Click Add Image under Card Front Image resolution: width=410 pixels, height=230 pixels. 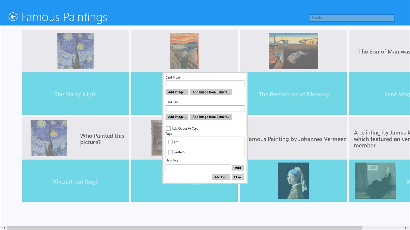click(177, 91)
